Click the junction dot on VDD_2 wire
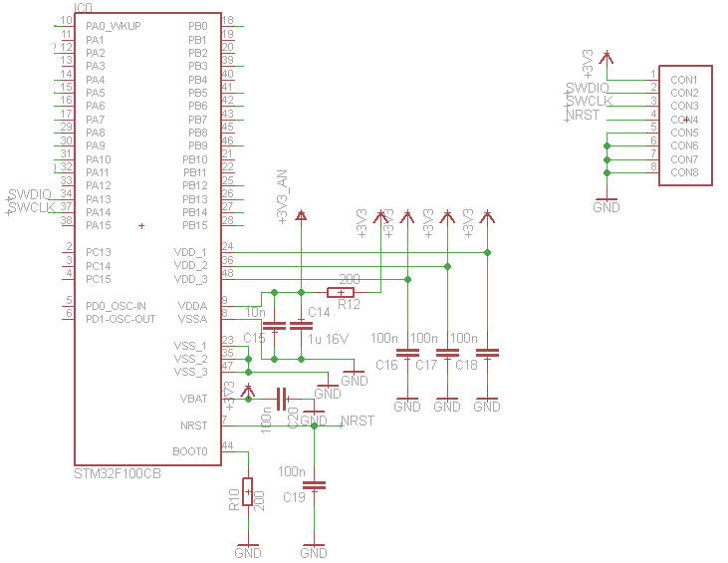The width and height of the screenshot is (728, 563). 447,267
